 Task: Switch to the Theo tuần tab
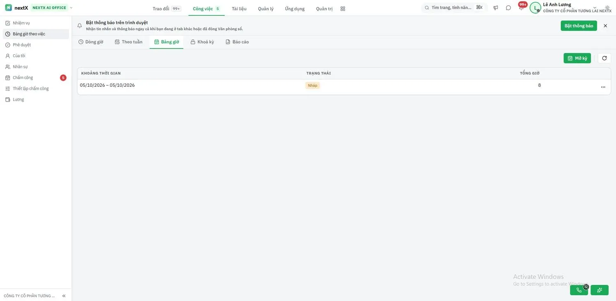click(129, 42)
